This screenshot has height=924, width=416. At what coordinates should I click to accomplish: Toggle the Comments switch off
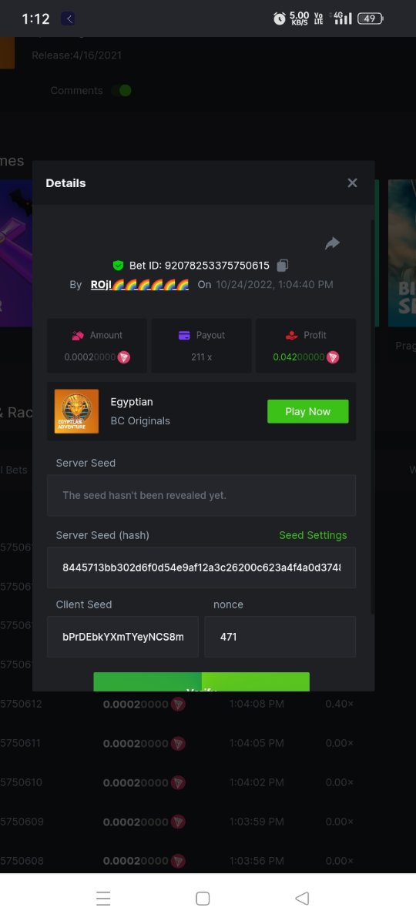[121, 91]
